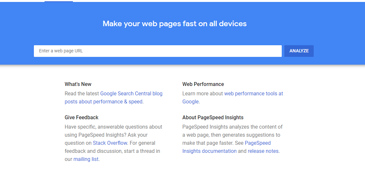Follow the web performance tools at Google link
This screenshot has width=365, height=190.
tap(253, 94)
